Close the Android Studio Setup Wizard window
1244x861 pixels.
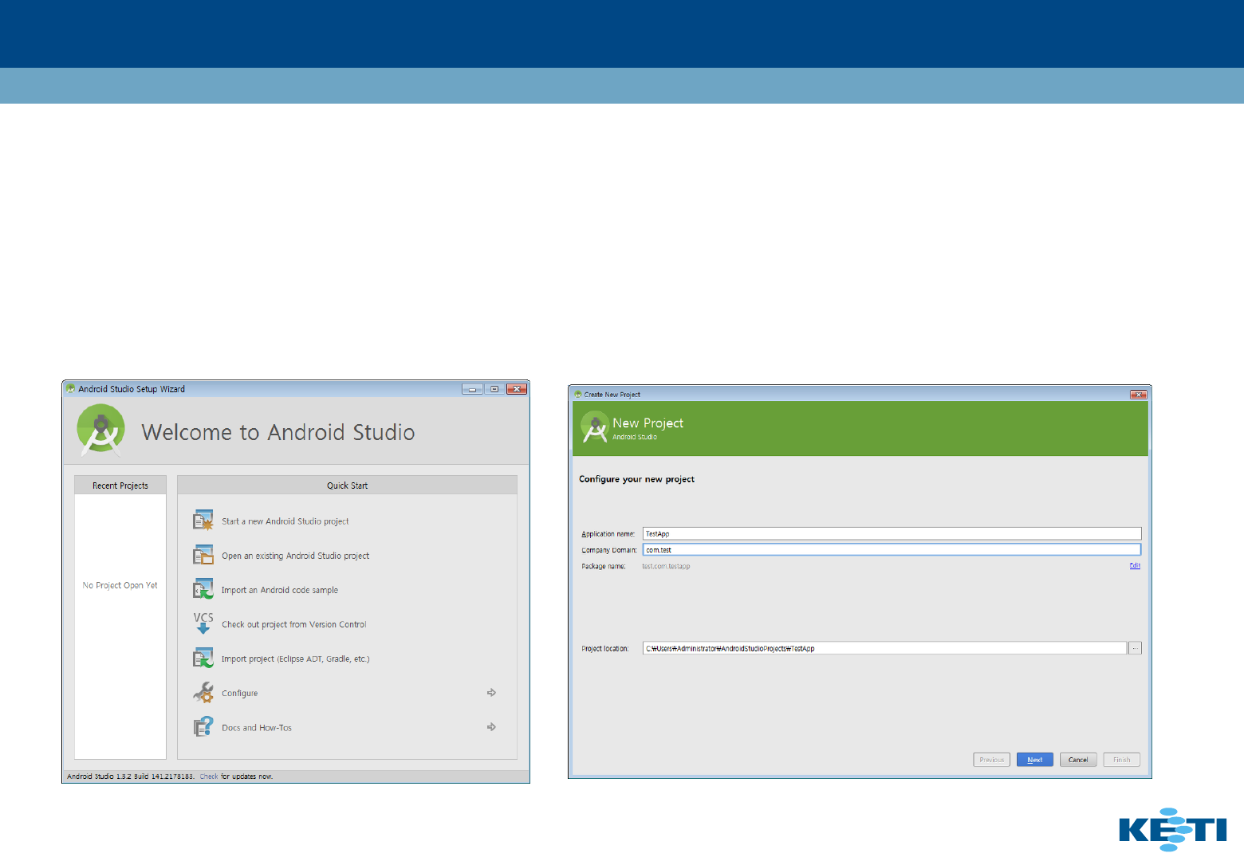[517, 389]
